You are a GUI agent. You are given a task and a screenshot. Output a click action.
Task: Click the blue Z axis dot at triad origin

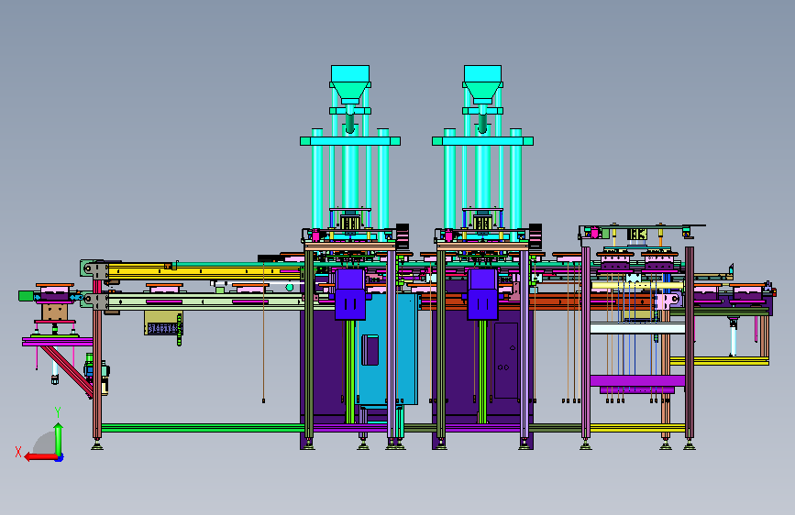pyautogui.click(x=60, y=457)
